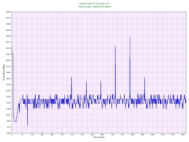This screenshot has width=189, height=142.
Task: Click the 148 time axis label
Action: click(32, 135)
